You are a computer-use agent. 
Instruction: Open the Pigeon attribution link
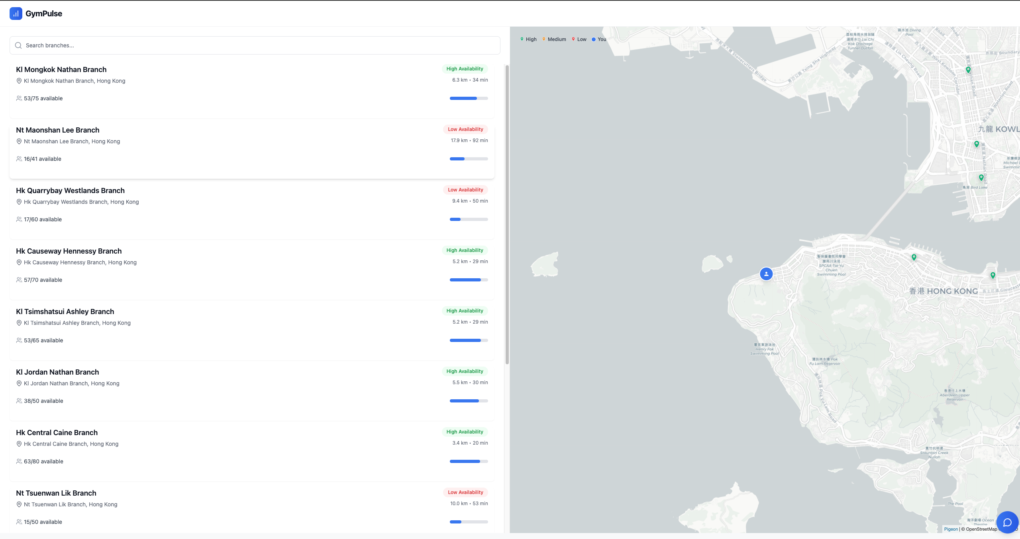(951, 529)
